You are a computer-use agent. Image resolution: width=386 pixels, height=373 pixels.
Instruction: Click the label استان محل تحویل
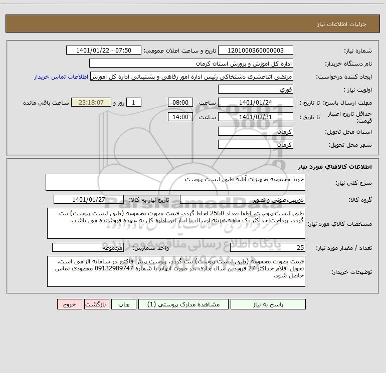348,132
